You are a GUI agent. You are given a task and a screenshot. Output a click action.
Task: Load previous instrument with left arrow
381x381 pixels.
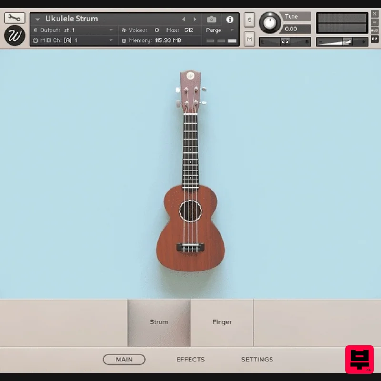[184, 19]
